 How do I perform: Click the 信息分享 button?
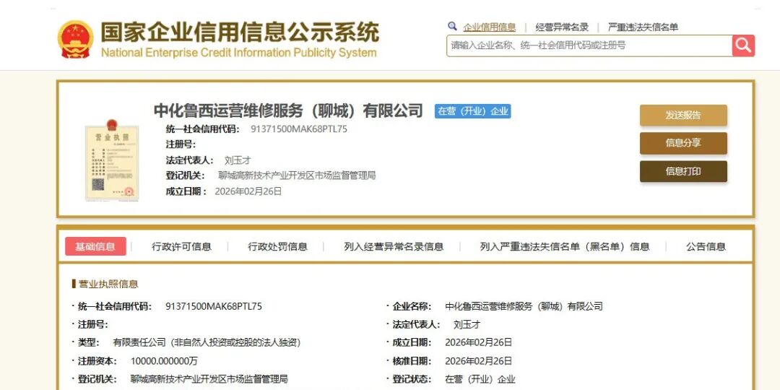(x=683, y=143)
